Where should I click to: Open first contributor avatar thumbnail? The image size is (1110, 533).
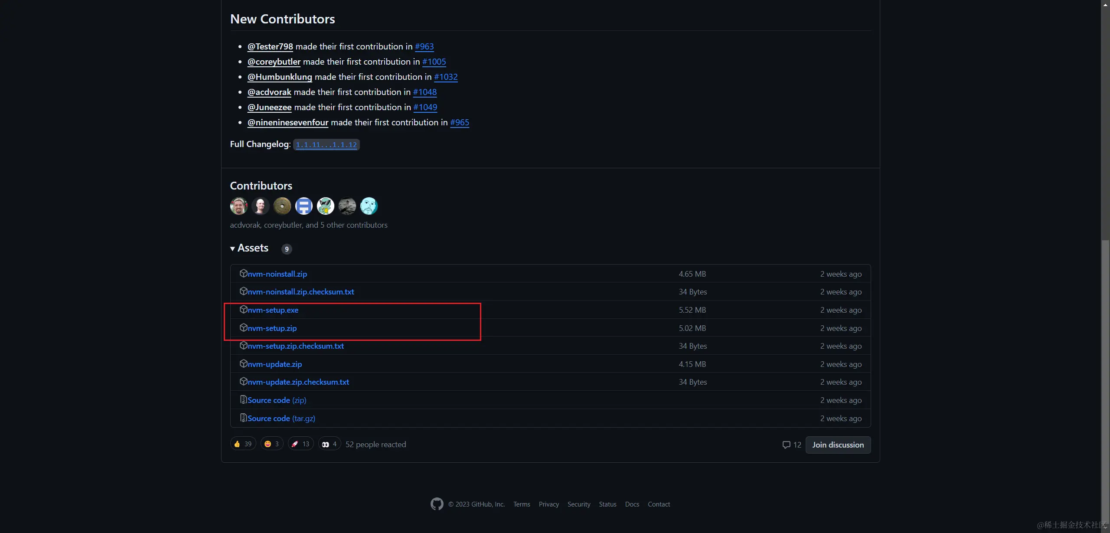point(238,206)
